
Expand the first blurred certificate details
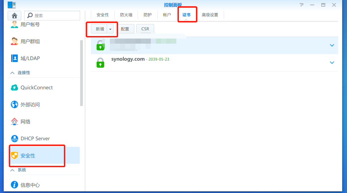pos(332,45)
